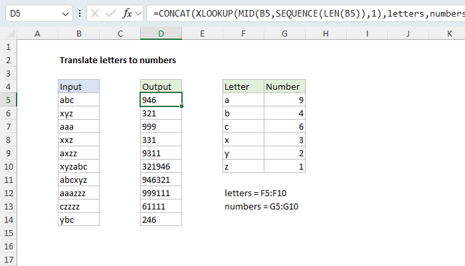The width and height of the screenshot is (465, 266).
Task: Select the input cell 'aaazzz'
Action: (x=78, y=194)
